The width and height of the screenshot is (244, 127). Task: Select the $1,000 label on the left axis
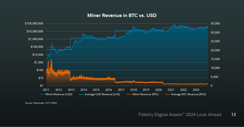click(x=39, y=62)
